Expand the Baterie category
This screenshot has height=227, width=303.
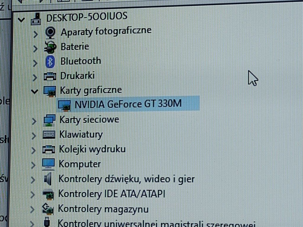point(35,49)
